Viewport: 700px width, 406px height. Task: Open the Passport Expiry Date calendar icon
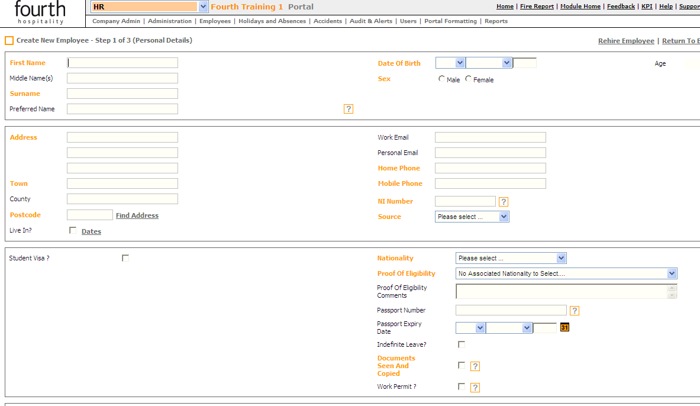coord(564,327)
